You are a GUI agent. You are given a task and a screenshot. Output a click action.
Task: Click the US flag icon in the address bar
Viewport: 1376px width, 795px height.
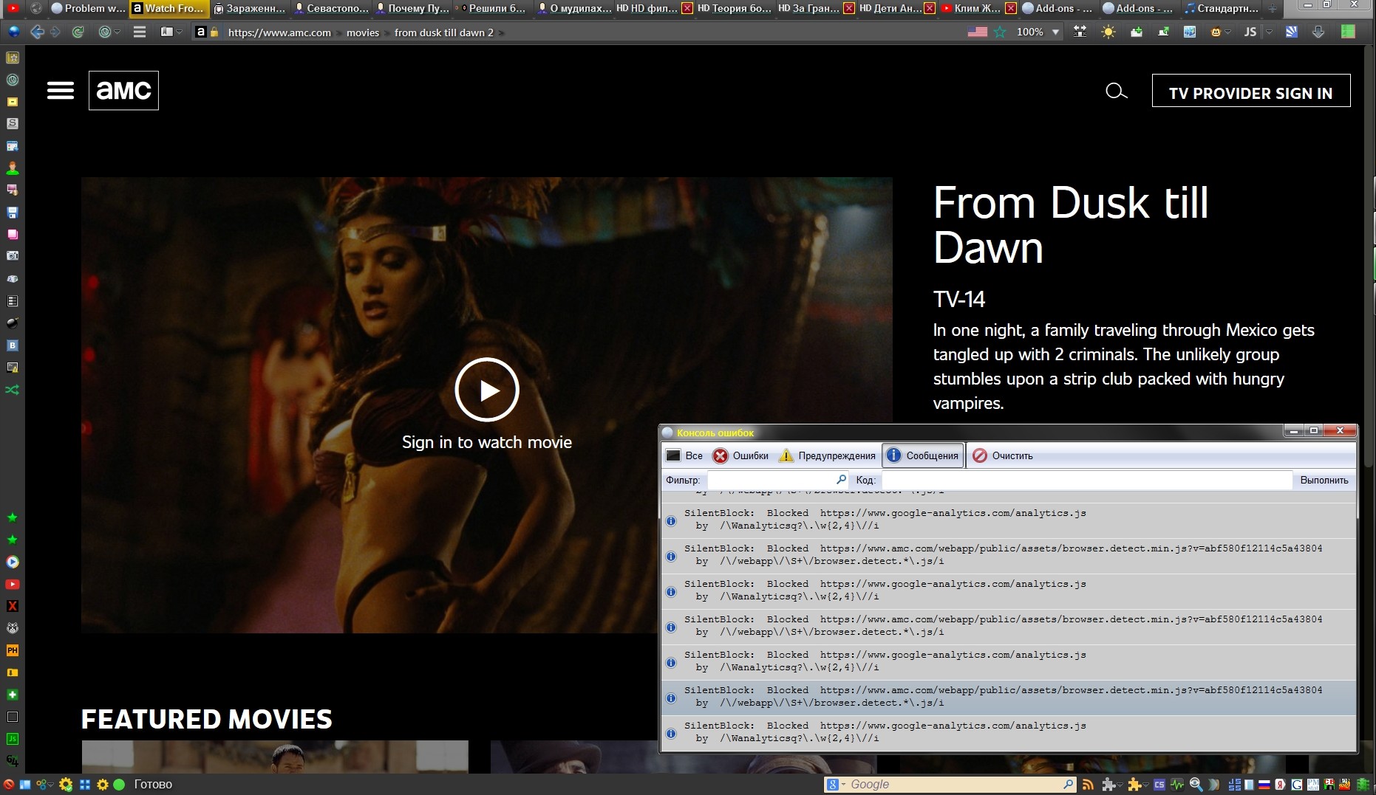click(978, 32)
